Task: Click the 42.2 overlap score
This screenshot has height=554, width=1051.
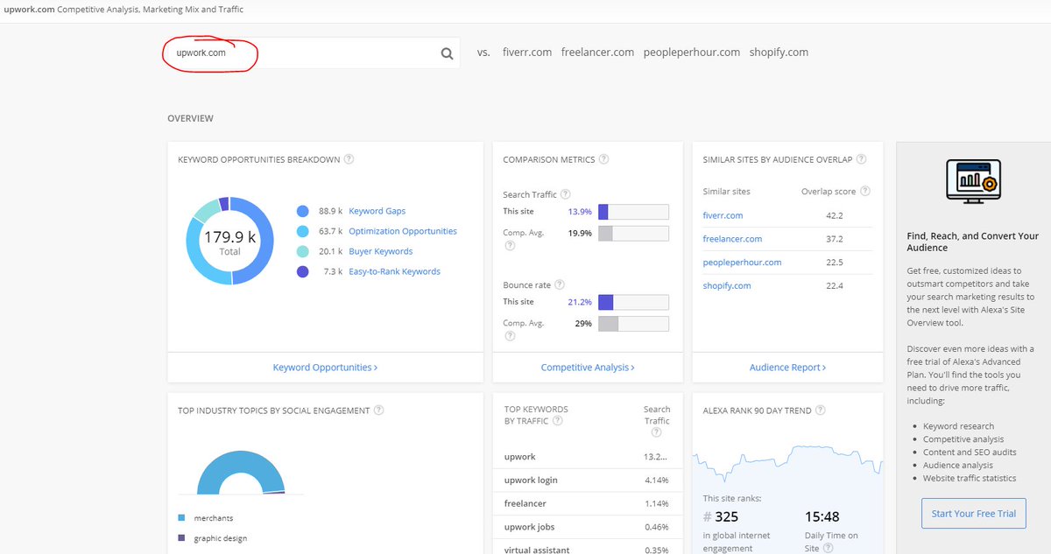Action: (x=834, y=215)
